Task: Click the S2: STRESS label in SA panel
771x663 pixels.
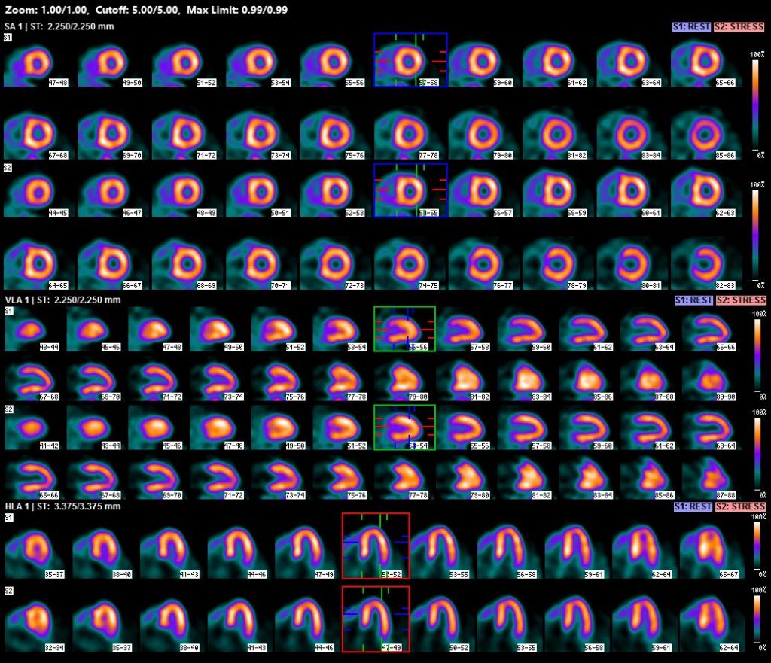Action: tap(740, 27)
